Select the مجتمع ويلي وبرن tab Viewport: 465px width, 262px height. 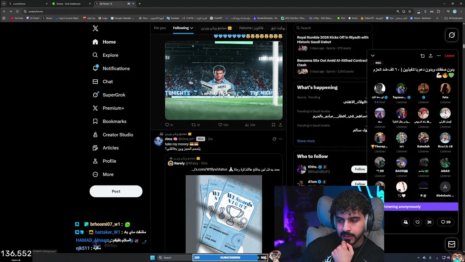click(x=217, y=28)
